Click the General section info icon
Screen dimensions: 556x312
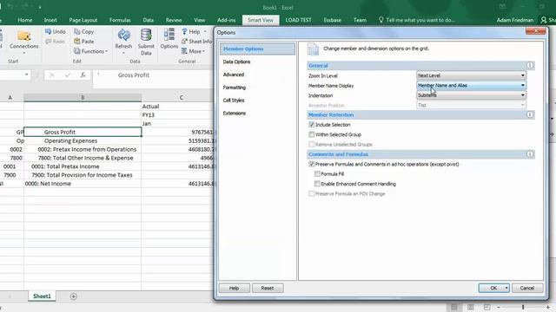[x=530, y=66]
